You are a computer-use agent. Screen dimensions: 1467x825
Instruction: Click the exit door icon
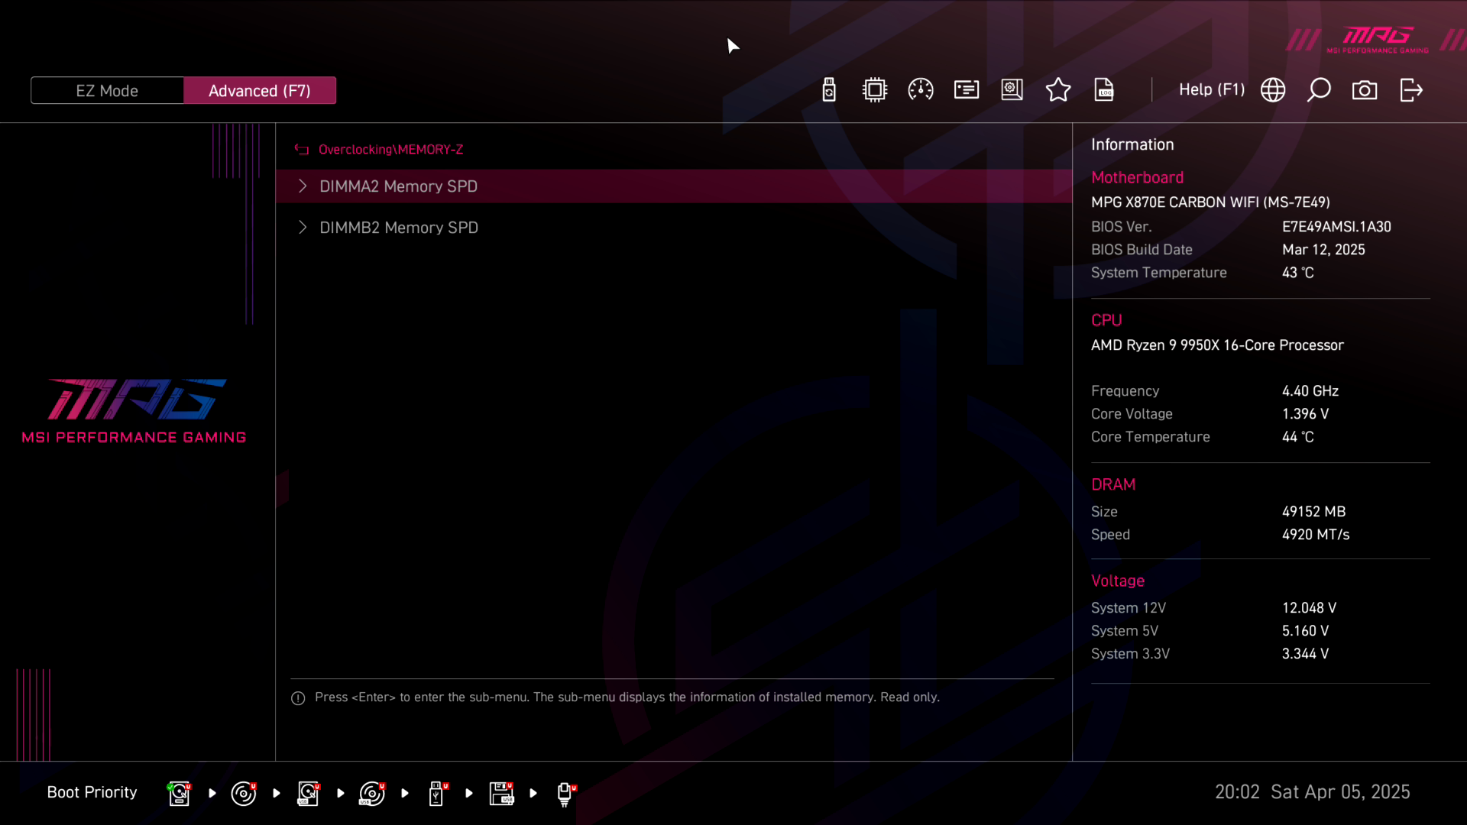tap(1411, 90)
